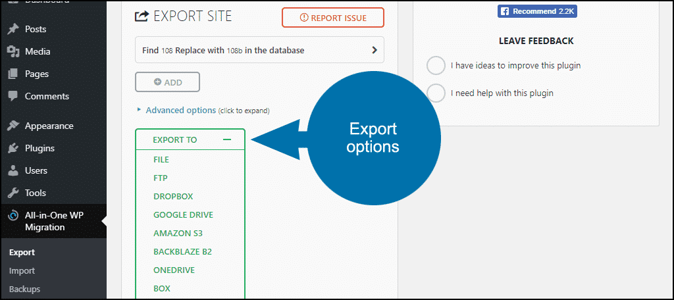This screenshot has width=674, height=300.
Task: Click the Facebook logo in Recommend button
Action: pos(505,11)
